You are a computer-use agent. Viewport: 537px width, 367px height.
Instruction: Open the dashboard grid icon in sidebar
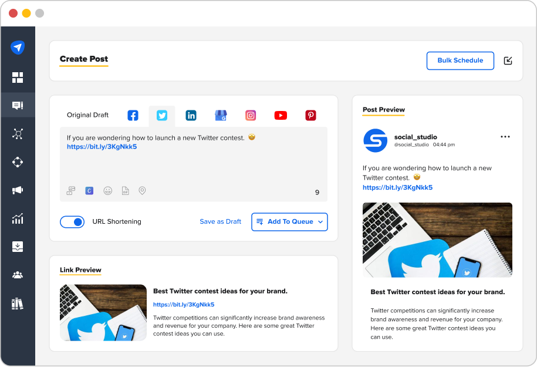click(x=18, y=78)
